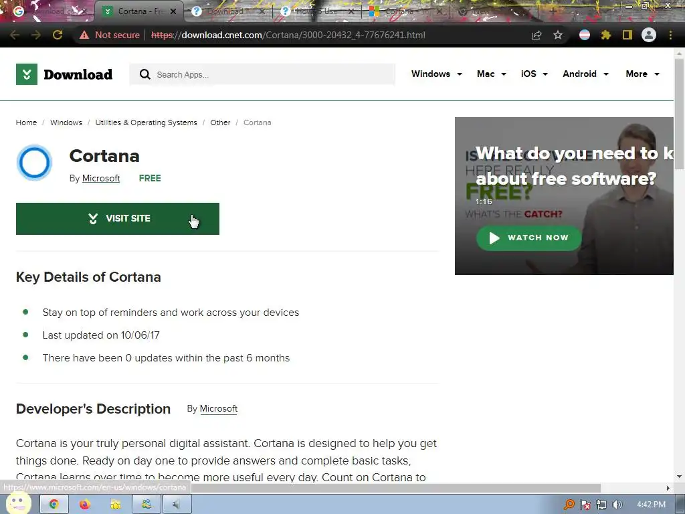Click the share page icon in address bar

point(536,35)
